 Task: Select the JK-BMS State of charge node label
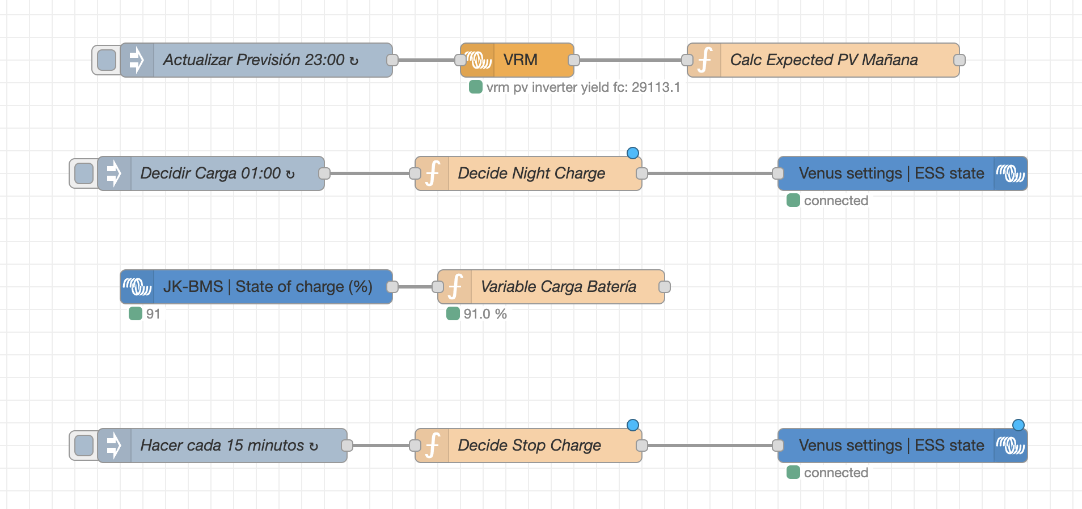pyautogui.click(x=268, y=287)
